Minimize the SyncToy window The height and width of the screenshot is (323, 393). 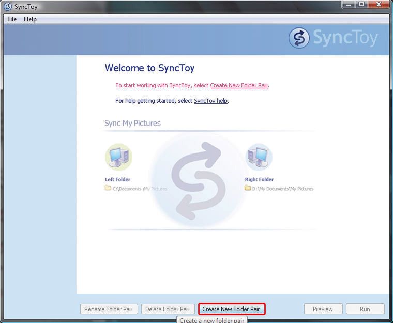(x=348, y=4)
